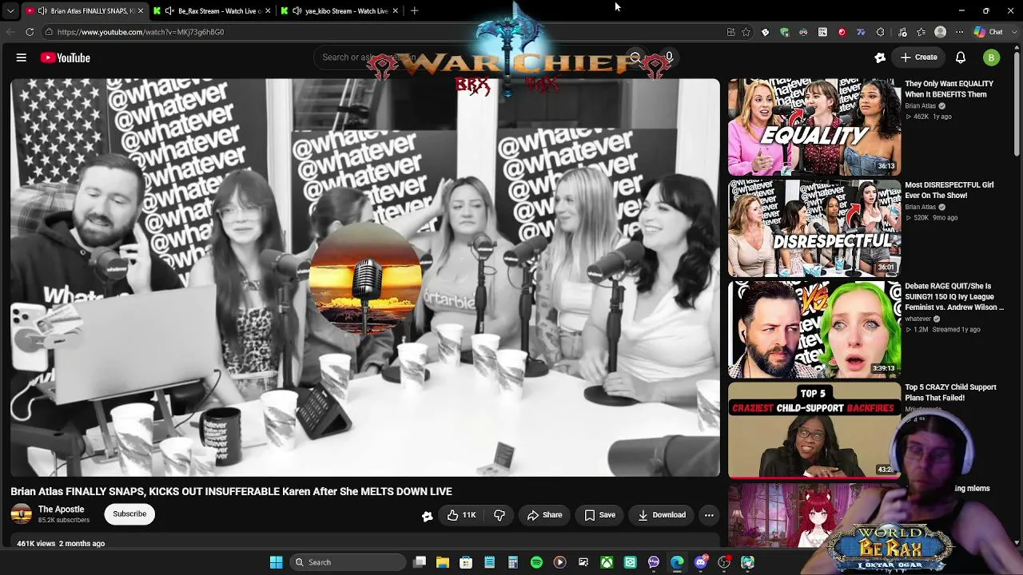Open the browser extensions puzzle icon

[x=880, y=32]
